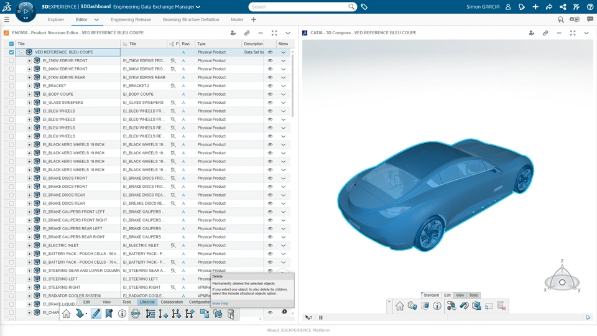The height and width of the screenshot is (336, 597).
Task: Click the share arrow icon in the top bar
Action: 549,7
